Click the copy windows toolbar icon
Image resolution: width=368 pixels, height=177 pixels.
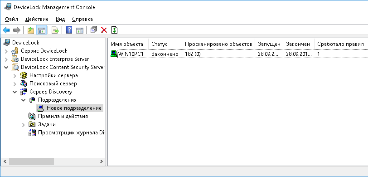(94, 30)
